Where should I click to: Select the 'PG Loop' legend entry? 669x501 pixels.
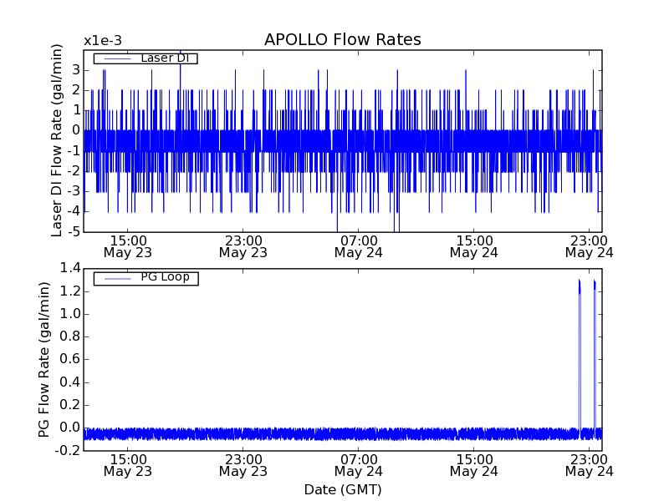click(164, 277)
